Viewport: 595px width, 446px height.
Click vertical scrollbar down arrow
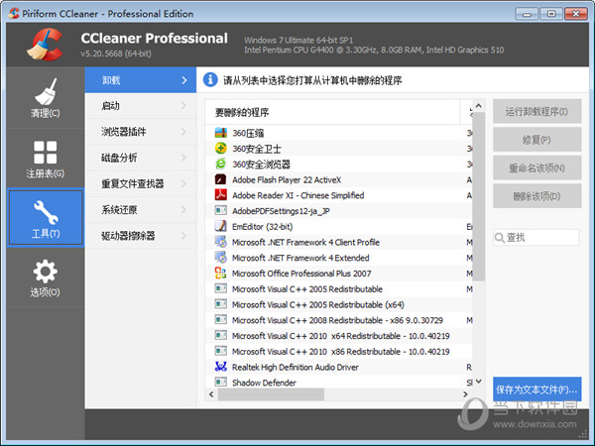479,382
